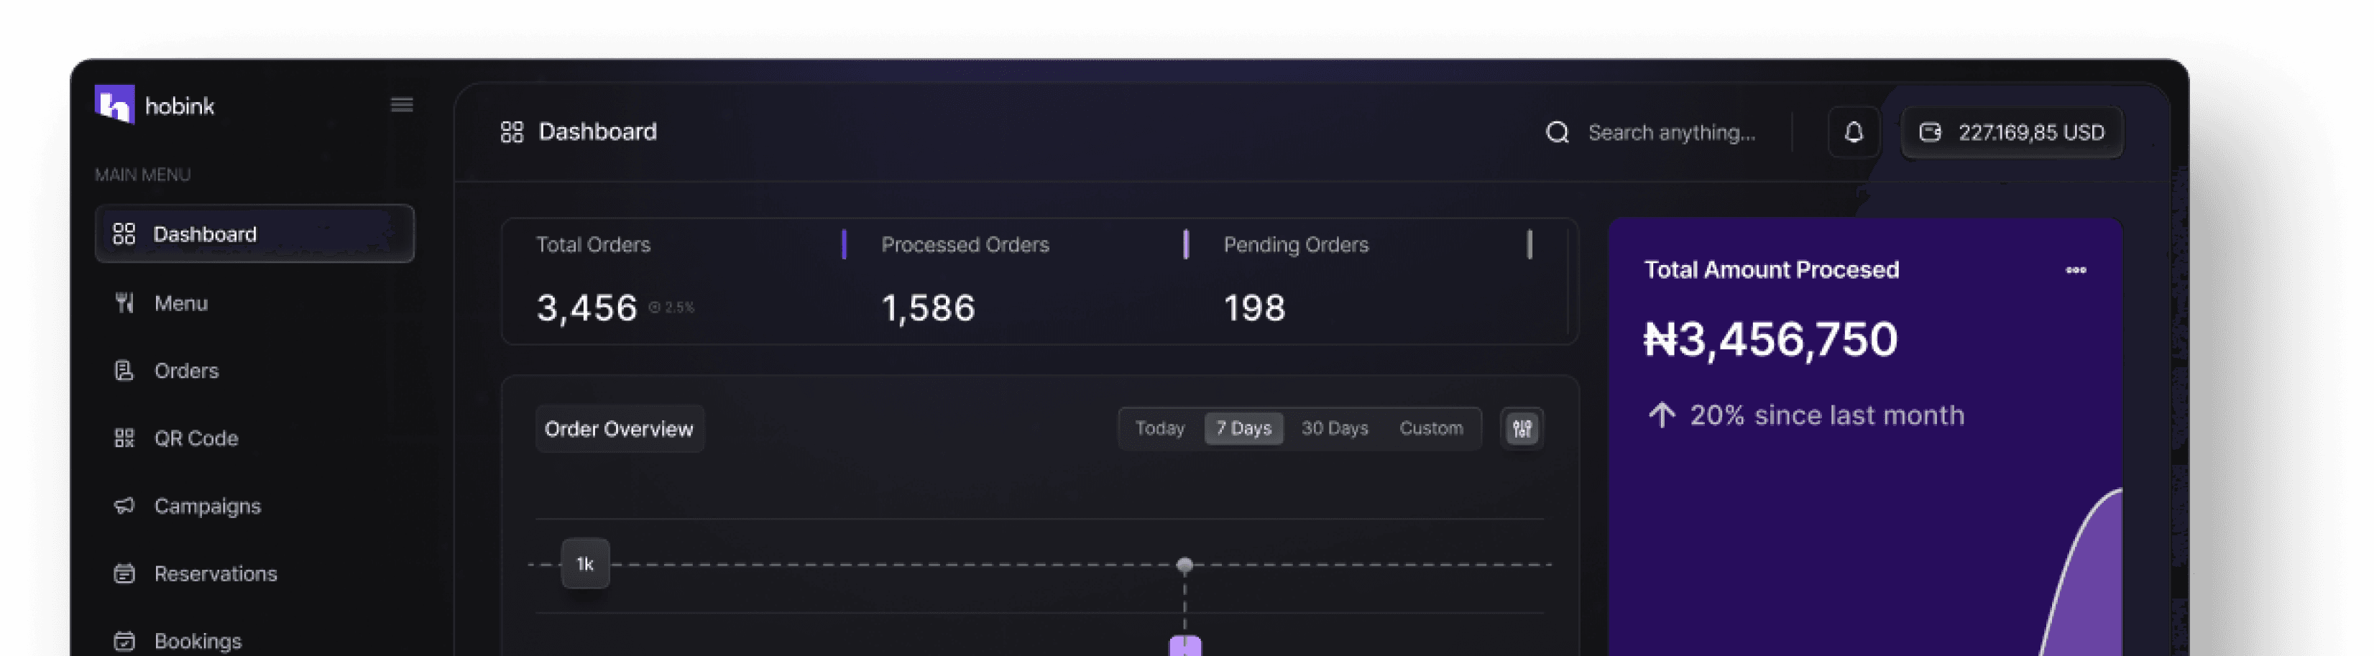This screenshot has width=2374, height=656.
Task: Click the search magnifier icon
Action: (x=1558, y=131)
